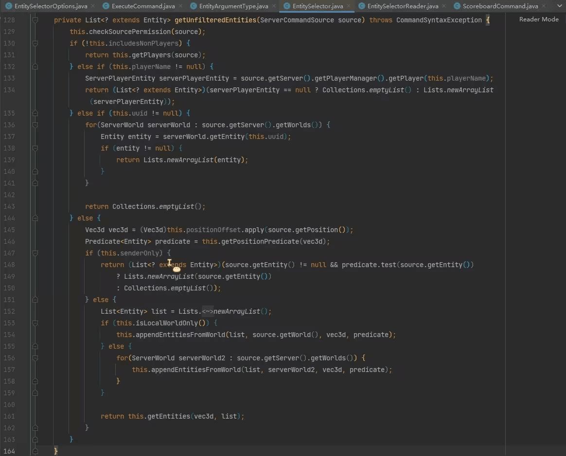The height and width of the screenshot is (456, 566).
Task: Click positionOffset field on line 145
Action: [213, 230]
